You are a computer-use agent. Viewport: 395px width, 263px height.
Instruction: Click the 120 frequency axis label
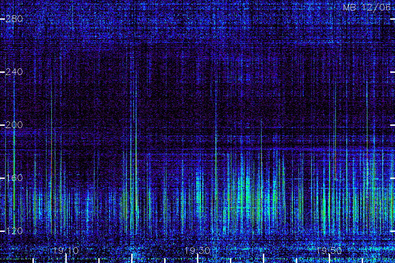(x=14, y=231)
